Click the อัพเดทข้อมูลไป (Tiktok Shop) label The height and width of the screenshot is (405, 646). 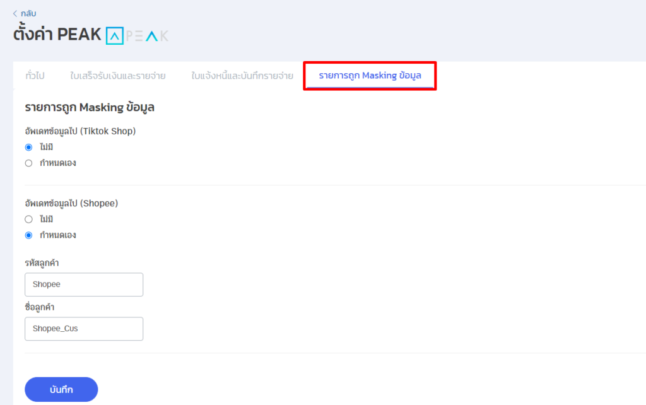tap(80, 131)
